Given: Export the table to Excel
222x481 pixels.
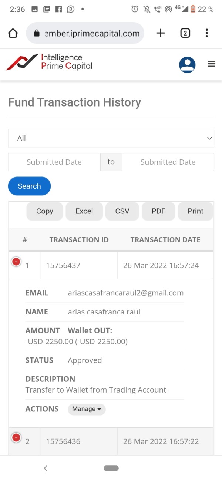Looking at the screenshot, I should click(x=84, y=211).
